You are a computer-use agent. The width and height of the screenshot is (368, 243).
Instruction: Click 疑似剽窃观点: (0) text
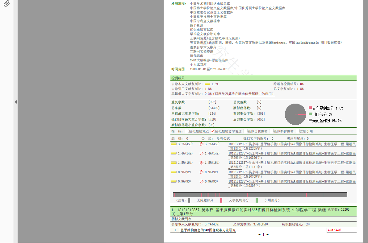(296, 224)
